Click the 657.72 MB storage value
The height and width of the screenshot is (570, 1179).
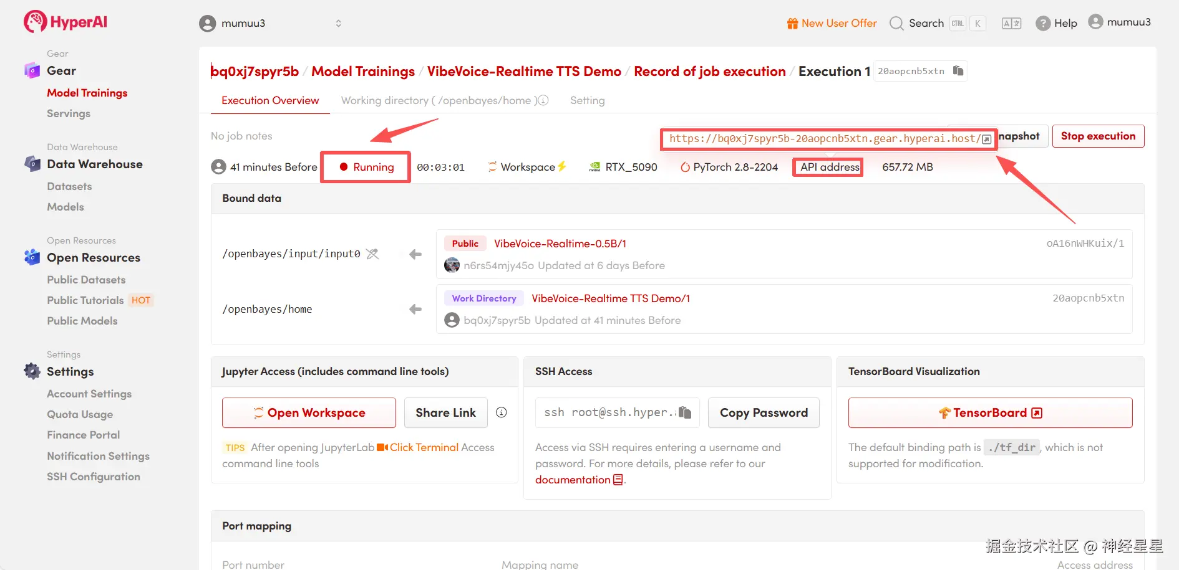(908, 167)
